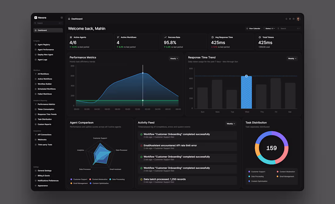The image size is (335, 204).
Task: Click Email Management legend dot in Task Distribution
Action: (277, 177)
